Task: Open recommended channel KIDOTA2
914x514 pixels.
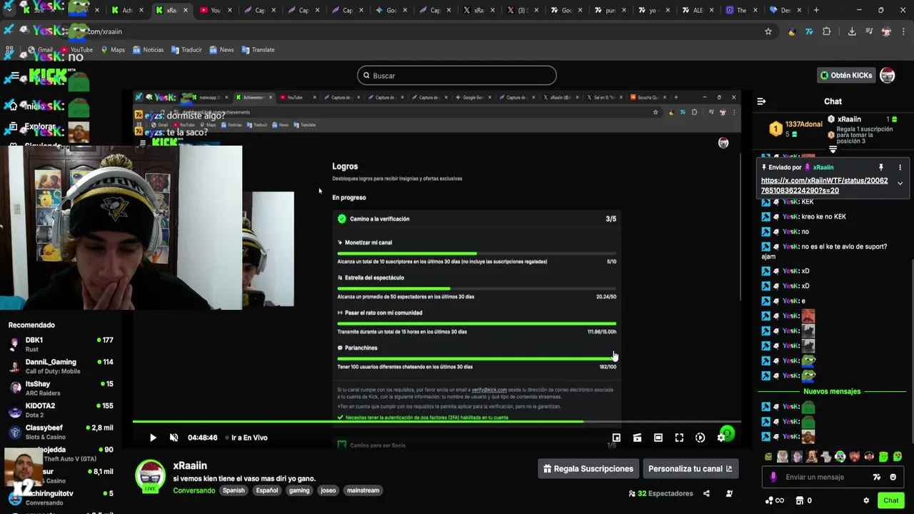Action: point(61,410)
